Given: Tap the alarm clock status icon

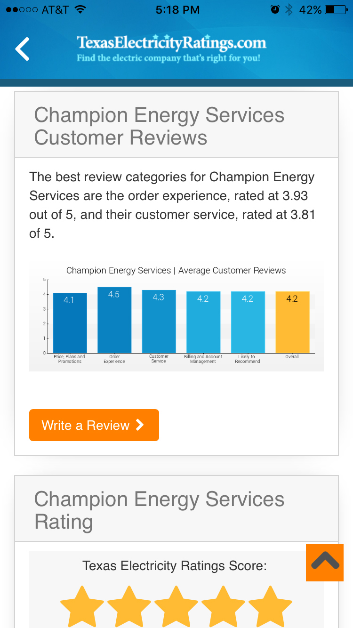Looking at the screenshot, I should tap(275, 10).
